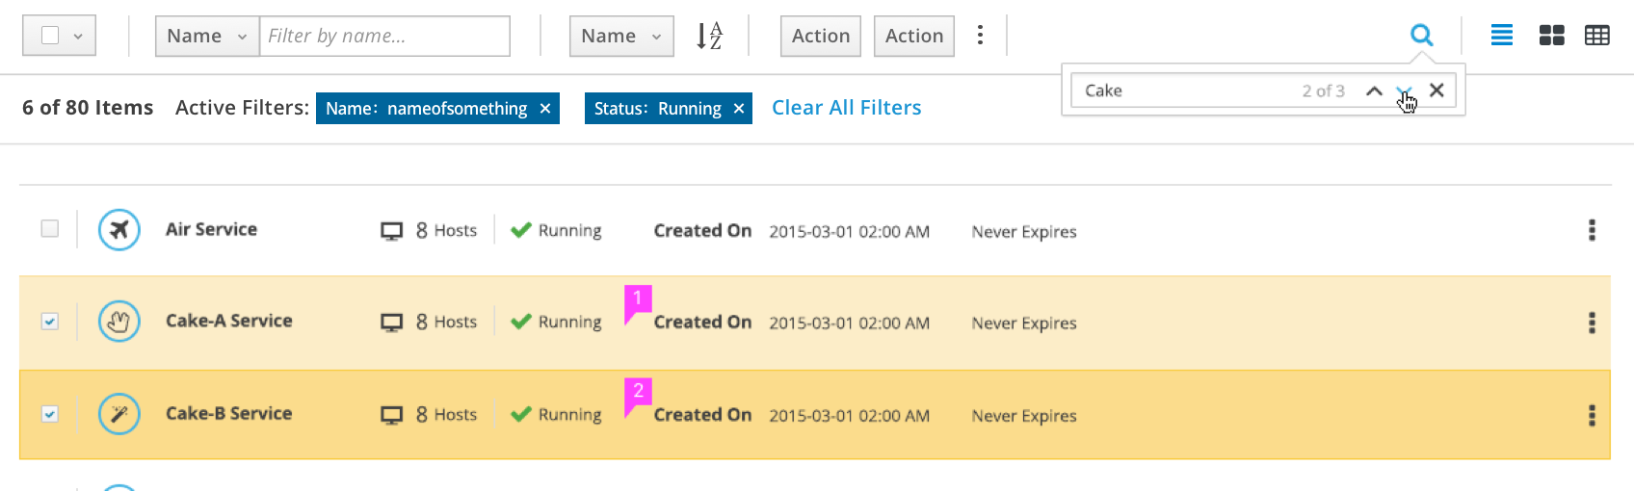The height and width of the screenshot is (491, 1634).
Task: Open the Cake-A Service item
Action: point(229,321)
